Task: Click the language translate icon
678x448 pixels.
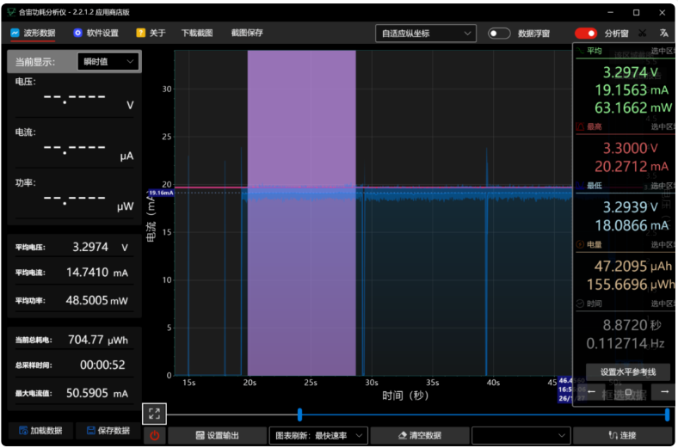Action: pyautogui.click(x=663, y=33)
